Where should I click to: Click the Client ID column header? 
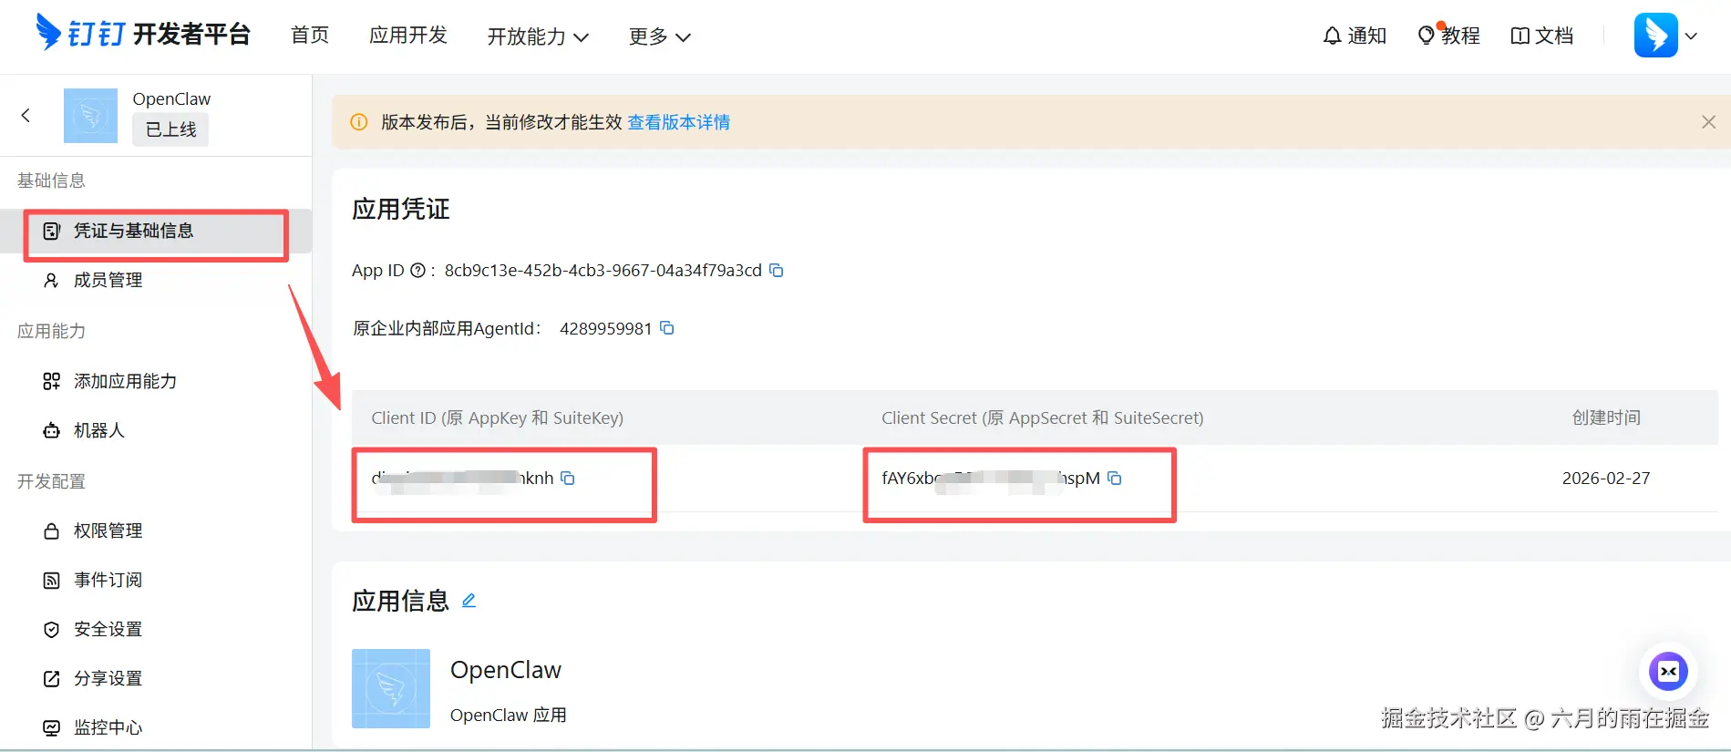point(498,417)
